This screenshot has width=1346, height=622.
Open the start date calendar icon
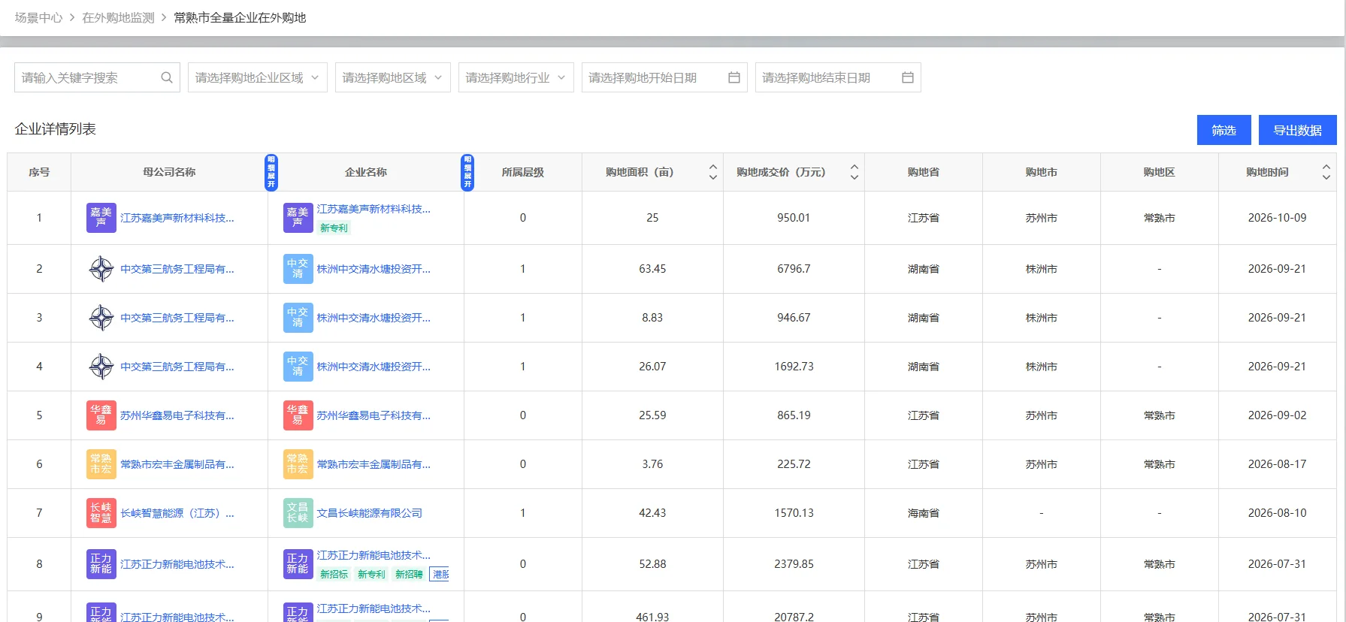coord(734,77)
